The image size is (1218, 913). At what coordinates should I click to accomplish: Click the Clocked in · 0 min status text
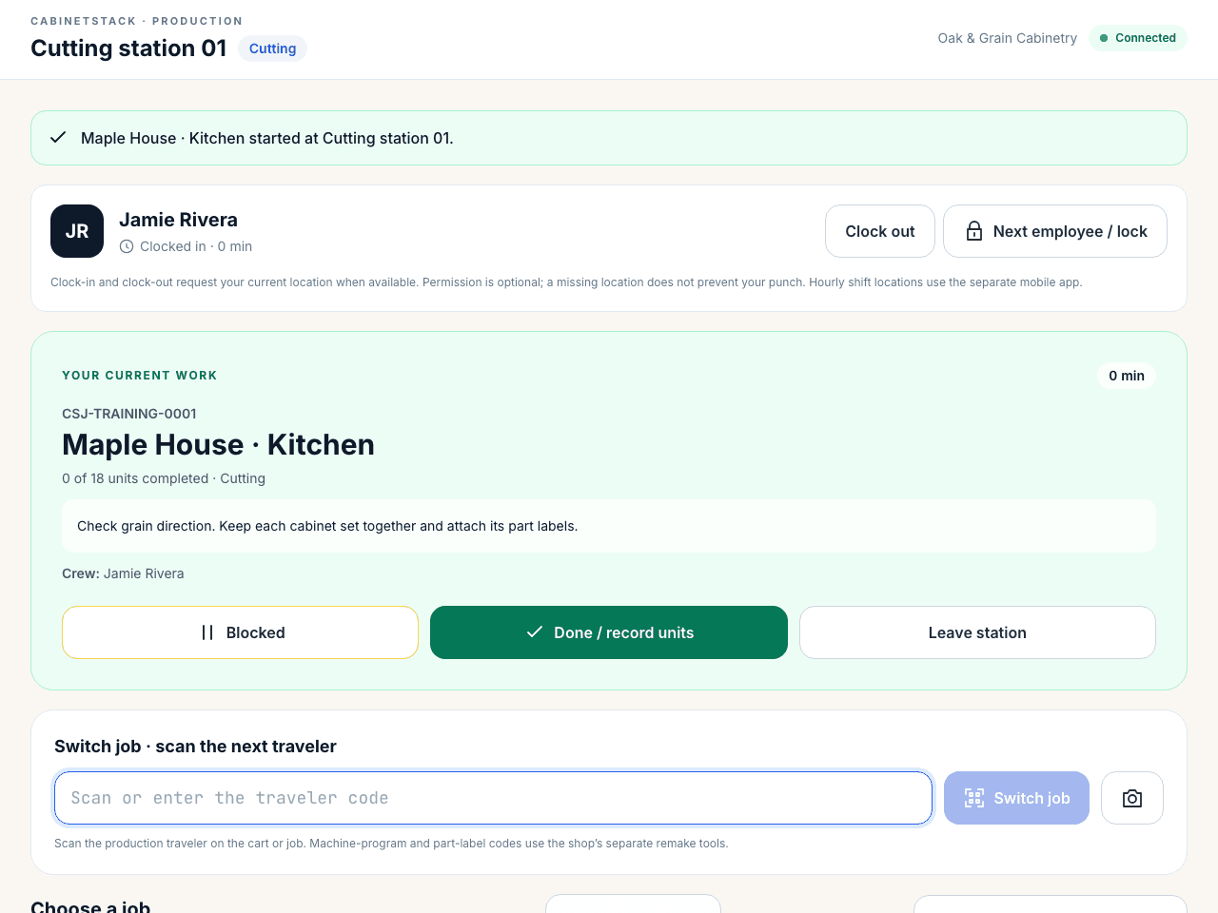pyautogui.click(x=196, y=246)
